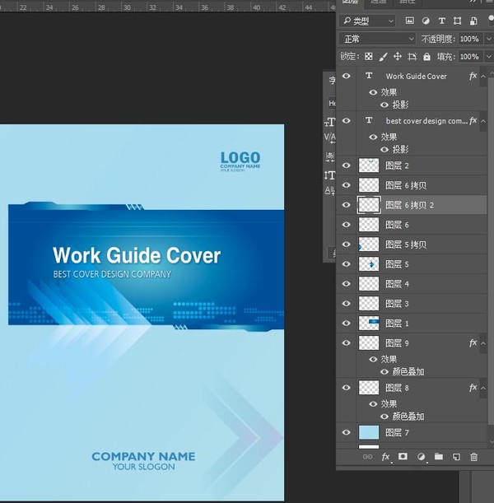Create new adjustment layer icon
Image resolution: width=494 pixels, height=503 pixels.
tap(422, 457)
